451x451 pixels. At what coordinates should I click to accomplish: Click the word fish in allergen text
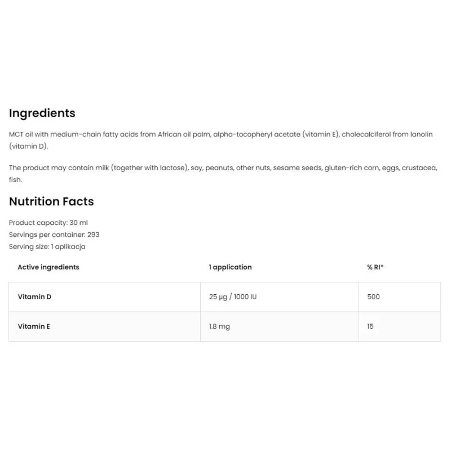pyautogui.click(x=15, y=180)
